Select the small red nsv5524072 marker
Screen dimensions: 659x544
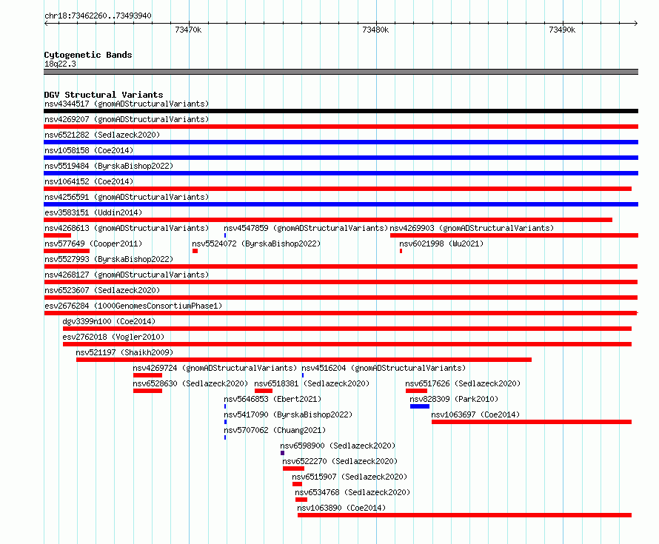(195, 251)
